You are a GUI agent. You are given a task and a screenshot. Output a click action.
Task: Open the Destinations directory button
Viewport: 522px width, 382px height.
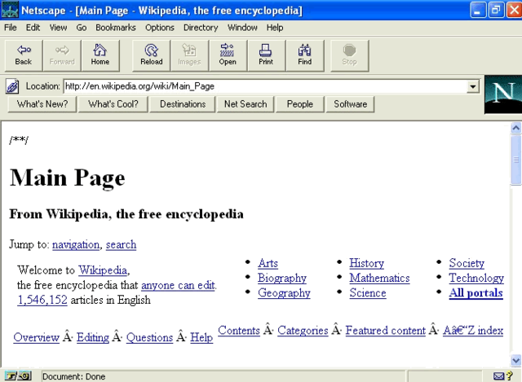pos(183,104)
